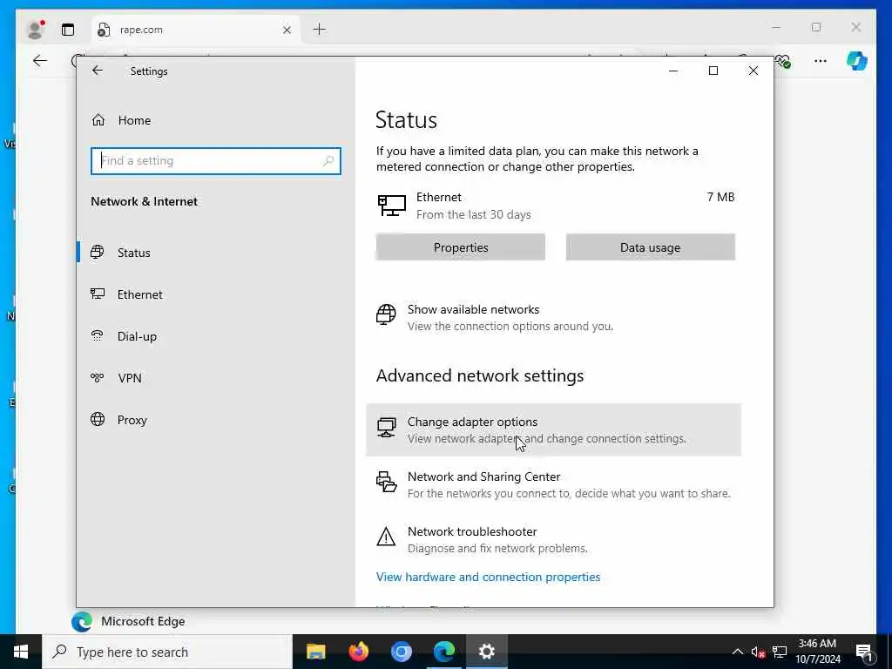
Task: Click the Edge profile avatar icon
Action: (35, 29)
